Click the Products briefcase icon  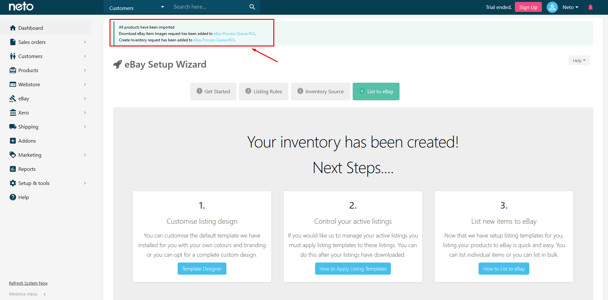coord(13,70)
